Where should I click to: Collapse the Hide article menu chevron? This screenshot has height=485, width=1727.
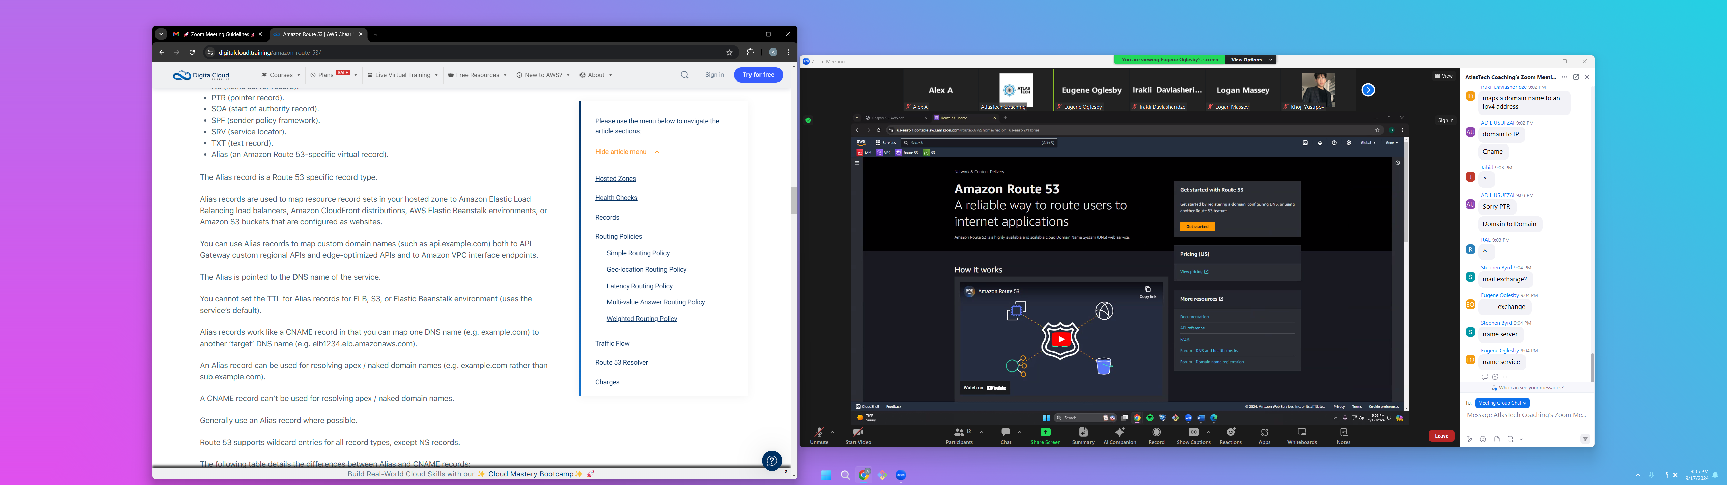[x=657, y=152]
